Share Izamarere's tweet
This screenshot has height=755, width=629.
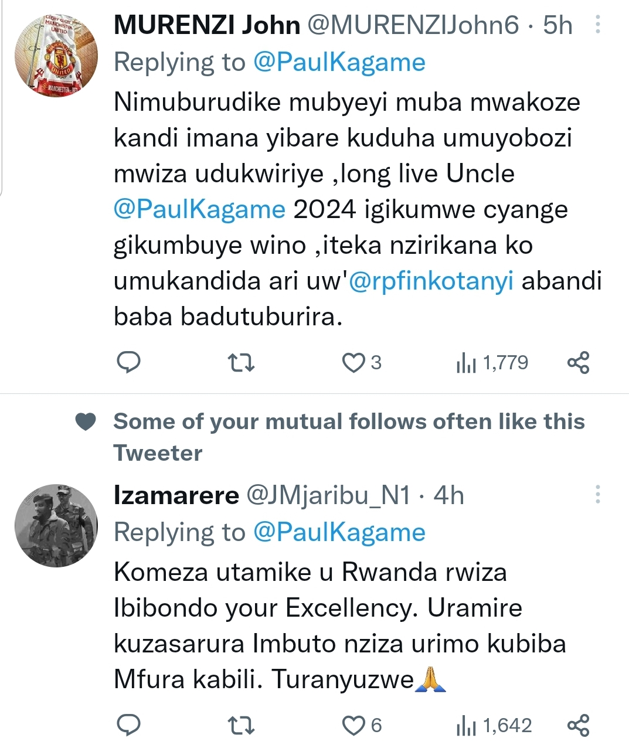[x=578, y=726]
